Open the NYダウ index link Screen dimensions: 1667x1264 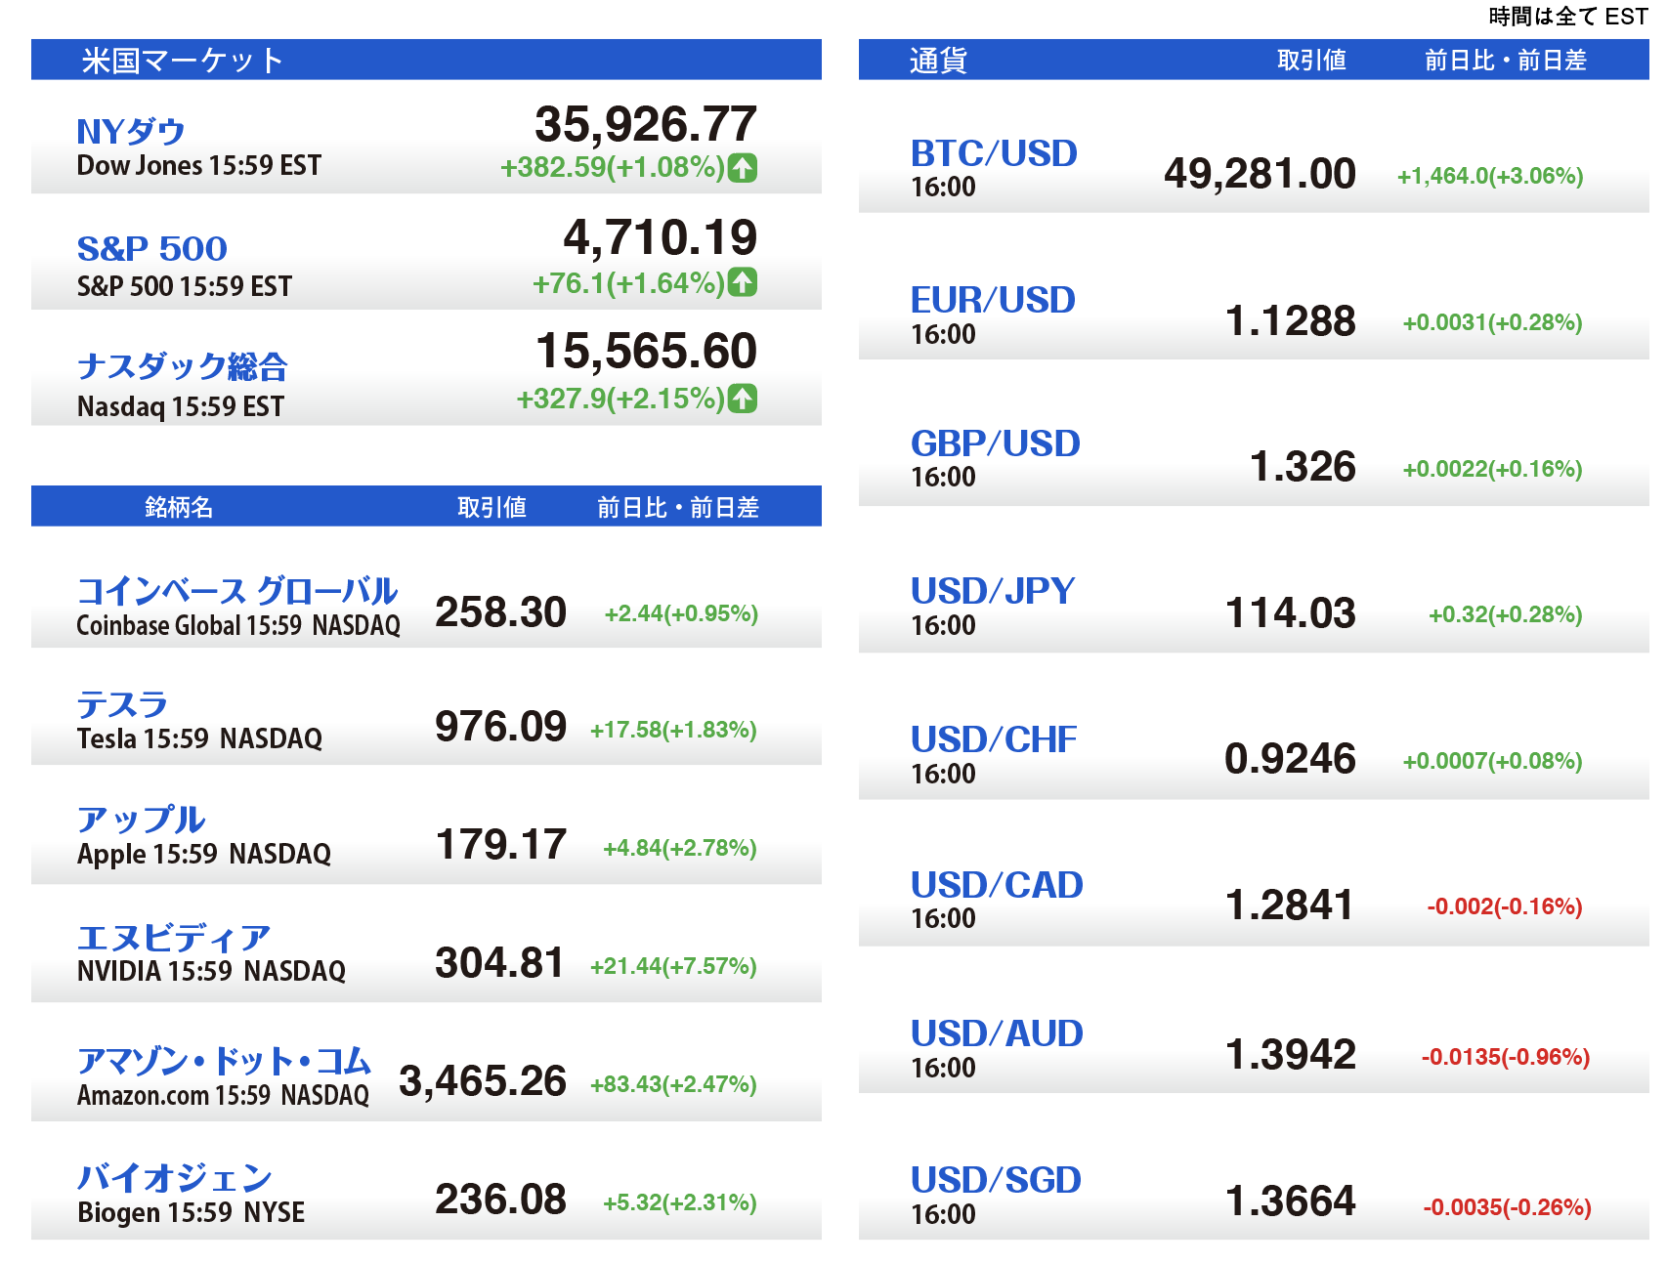coord(131,131)
